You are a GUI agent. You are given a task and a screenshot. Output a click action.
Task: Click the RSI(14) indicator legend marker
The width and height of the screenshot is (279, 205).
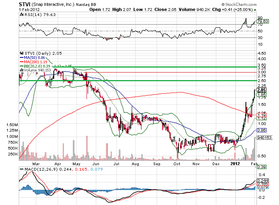[21, 14]
